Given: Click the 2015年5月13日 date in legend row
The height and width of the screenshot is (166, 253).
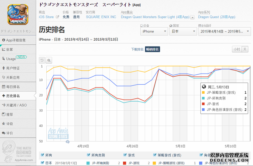Looking at the screenshot, I should pos(66,163).
